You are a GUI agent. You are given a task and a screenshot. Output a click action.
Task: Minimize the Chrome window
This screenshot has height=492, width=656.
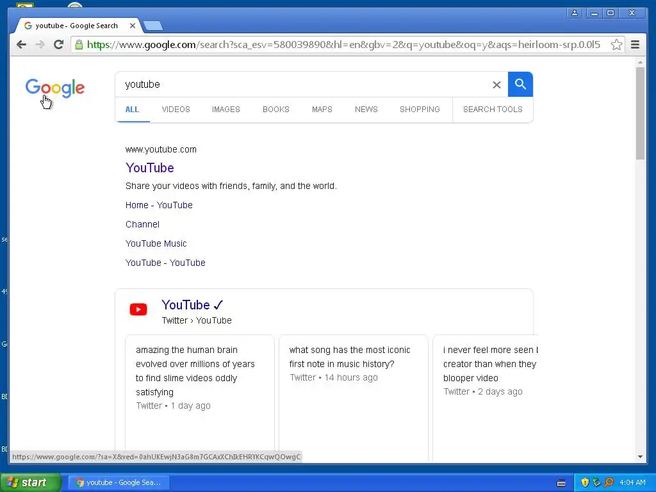pos(594,13)
